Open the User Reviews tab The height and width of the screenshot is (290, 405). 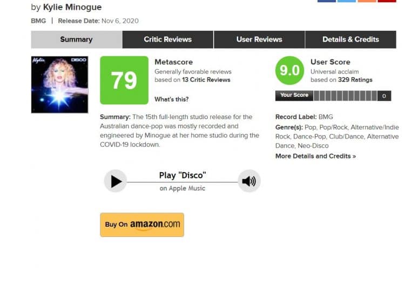pos(259,39)
